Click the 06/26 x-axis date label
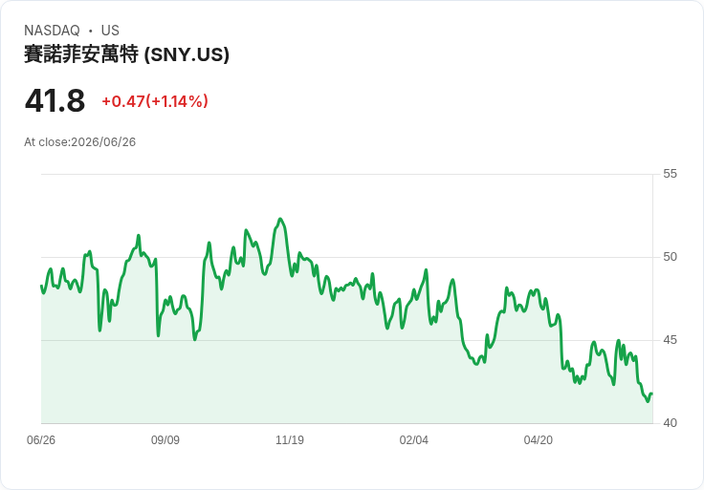The width and height of the screenshot is (704, 490). pos(41,440)
